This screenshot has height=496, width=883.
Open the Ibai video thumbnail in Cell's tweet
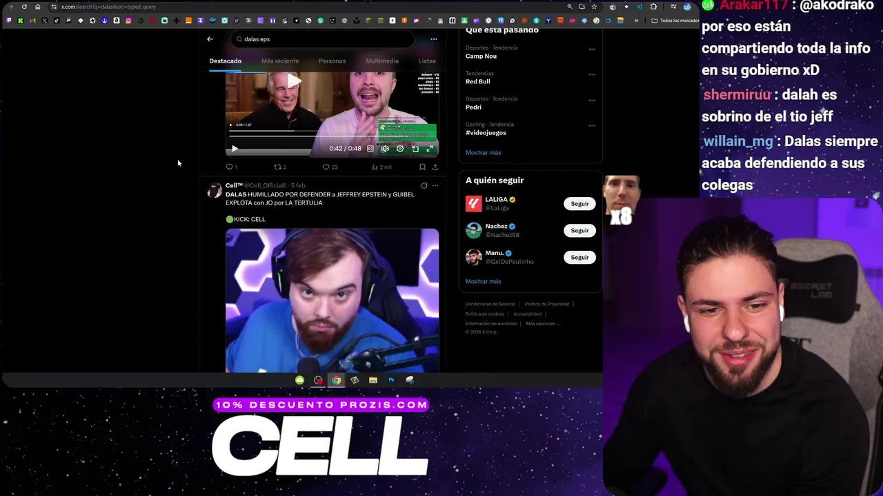coord(332,300)
